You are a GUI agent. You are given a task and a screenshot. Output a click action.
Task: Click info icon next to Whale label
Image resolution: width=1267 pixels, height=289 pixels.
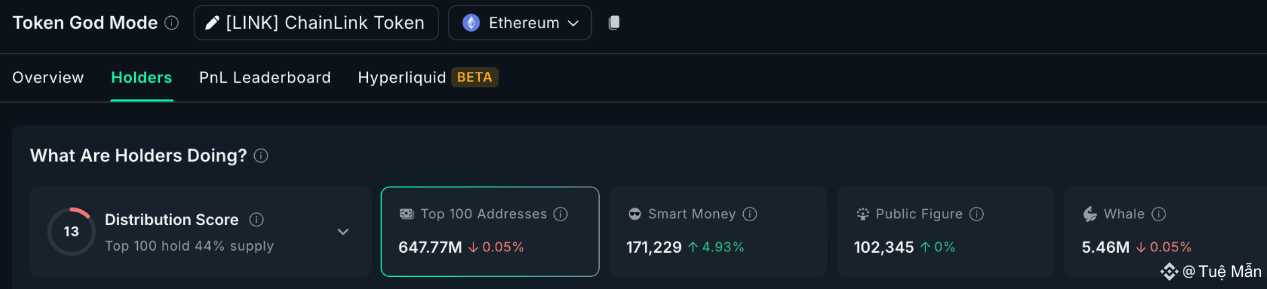[1159, 214]
